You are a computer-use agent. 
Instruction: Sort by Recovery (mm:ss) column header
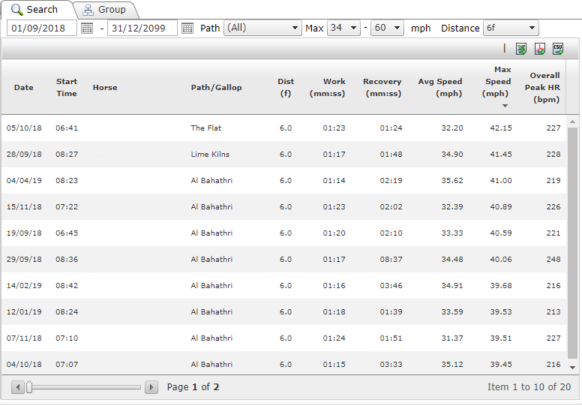[x=382, y=88]
